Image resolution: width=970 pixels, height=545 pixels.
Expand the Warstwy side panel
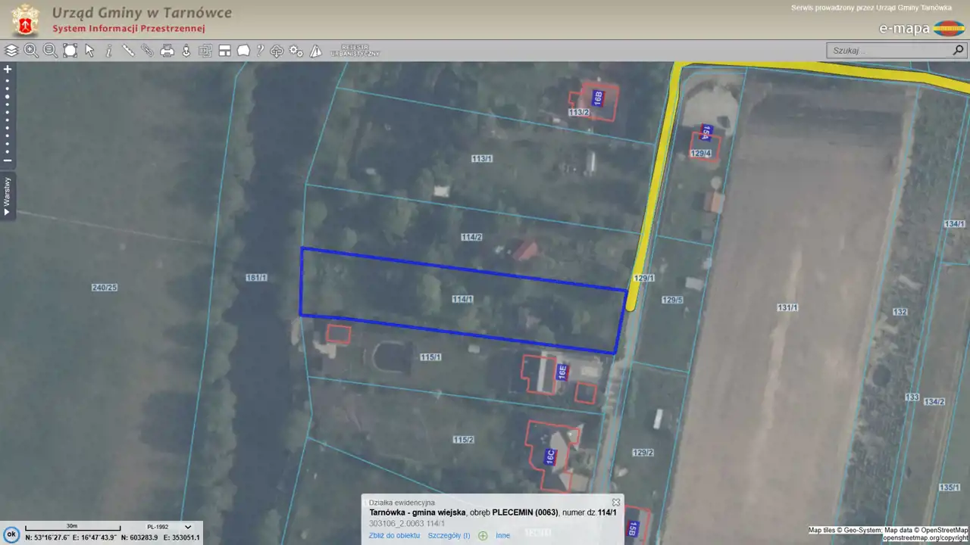click(7, 196)
